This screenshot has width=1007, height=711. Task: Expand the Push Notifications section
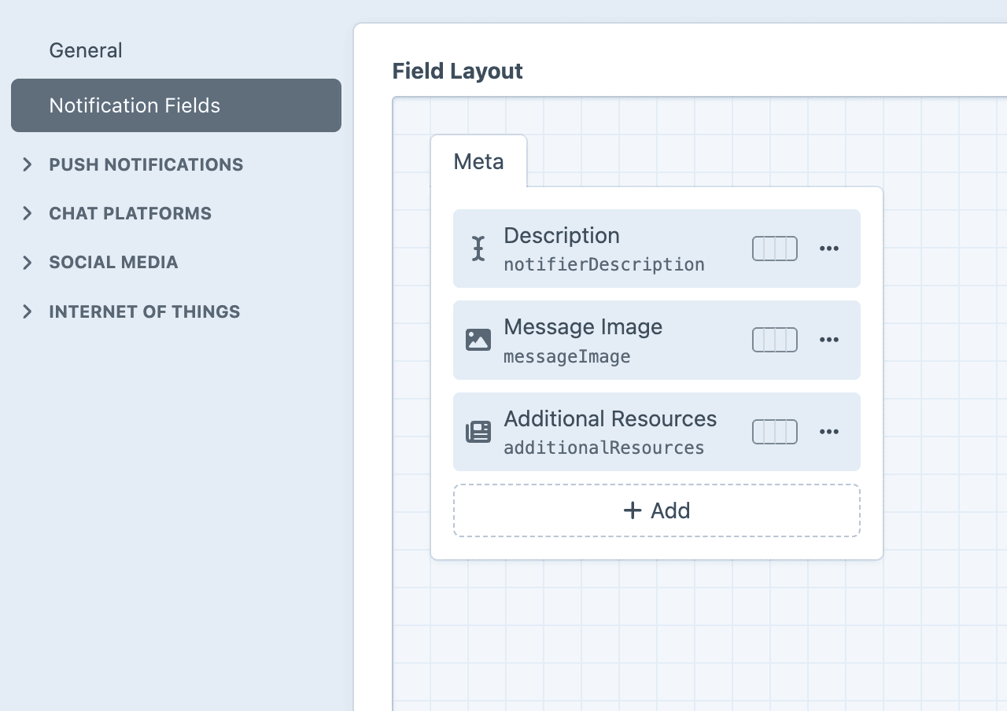tap(28, 164)
